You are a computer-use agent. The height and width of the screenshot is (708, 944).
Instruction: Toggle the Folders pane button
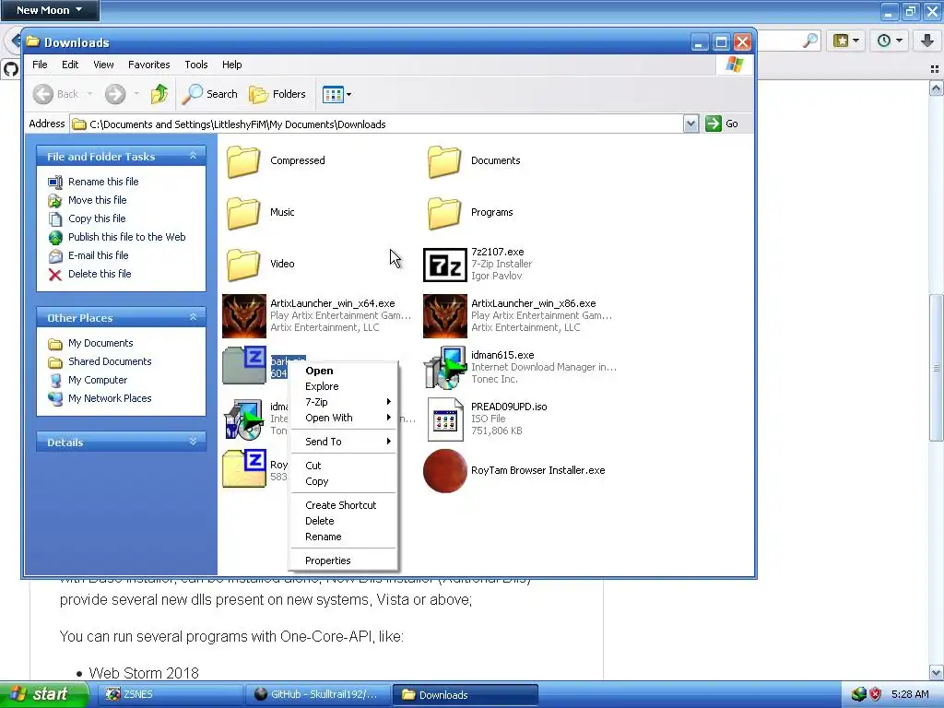(277, 94)
